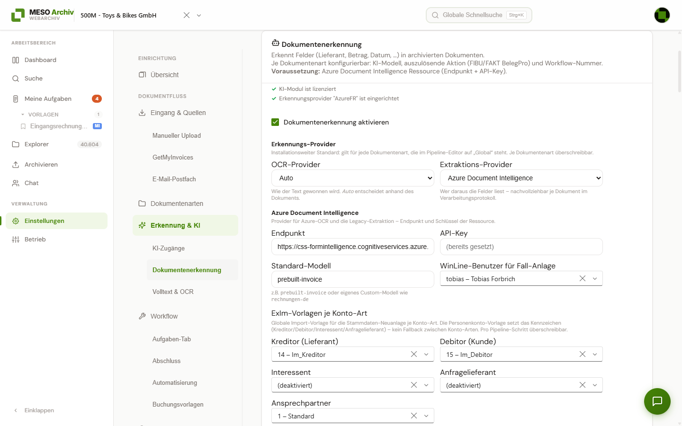This screenshot has height=426, width=682.
Task: Go to Archivieren upload page
Action: click(56, 165)
